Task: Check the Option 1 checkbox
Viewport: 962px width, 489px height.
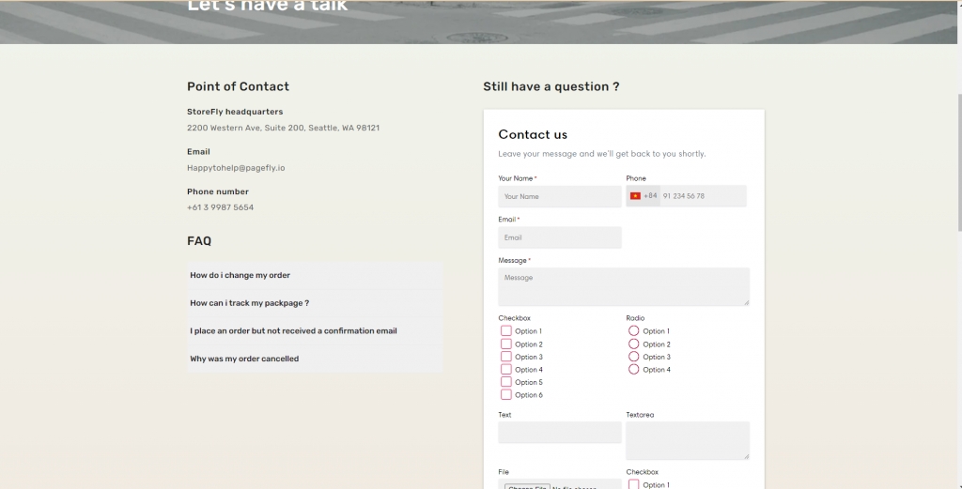Action: (x=506, y=331)
